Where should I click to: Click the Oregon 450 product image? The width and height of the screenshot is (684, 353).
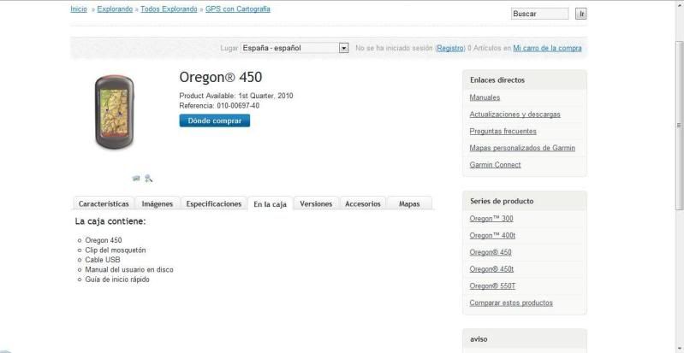[x=114, y=112]
